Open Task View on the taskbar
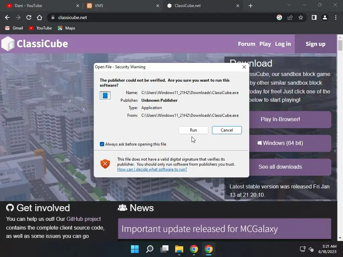 tap(164, 249)
